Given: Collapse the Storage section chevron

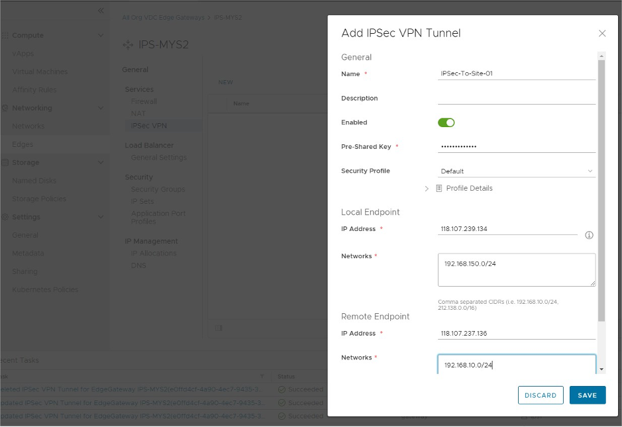Looking at the screenshot, I should [x=101, y=162].
